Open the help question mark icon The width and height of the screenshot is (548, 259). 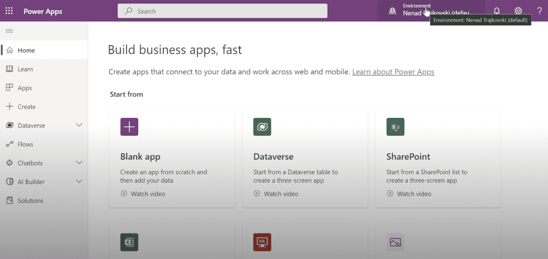pos(539,11)
